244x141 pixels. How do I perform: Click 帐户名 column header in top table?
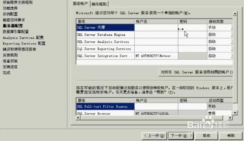(156, 21)
